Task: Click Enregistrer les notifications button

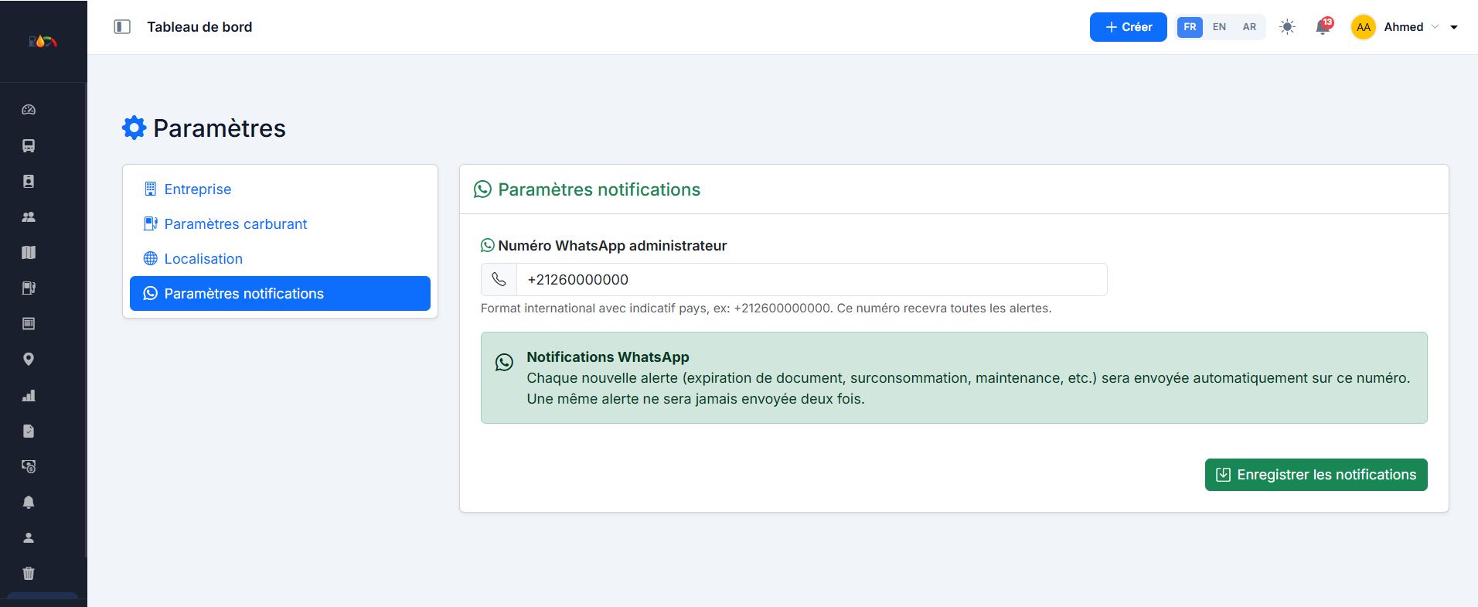Action: coord(1316,475)
